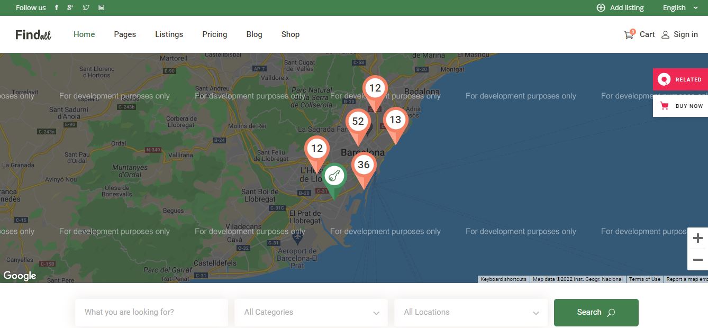Screen dimensions: 708x328
Task: Visit LinkedIn via its social icon
Action: coord(101,7)
